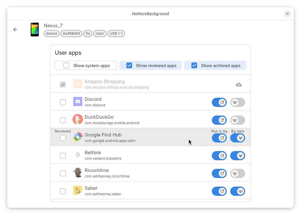301x215 pixels.
Task: Enable background data for Ricochlime
Action: click(238, 173)
